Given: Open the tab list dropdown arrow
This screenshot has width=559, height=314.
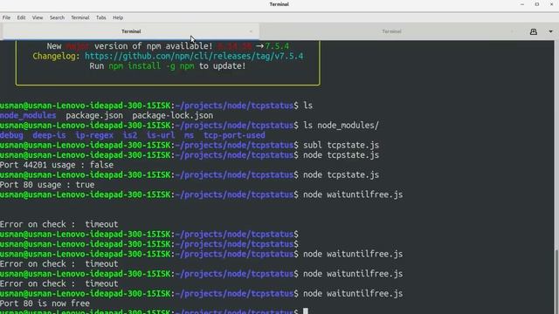Looking at the screenshot, I should tap(550, 31).
